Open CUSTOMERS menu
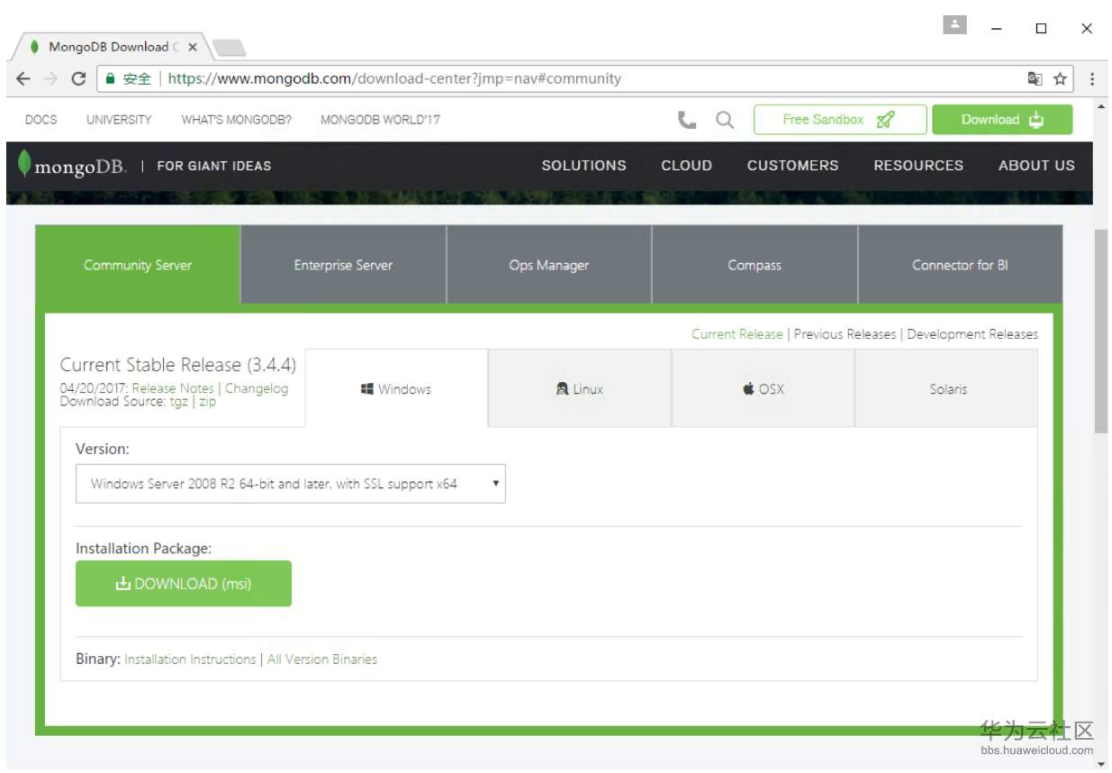 792,166
